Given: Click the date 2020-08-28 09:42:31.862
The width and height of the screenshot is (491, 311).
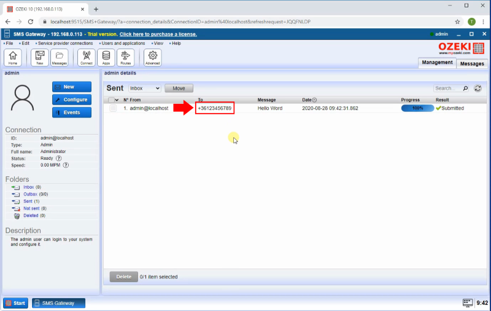Looking at the screenshot, I should click(x=330, y=108).
